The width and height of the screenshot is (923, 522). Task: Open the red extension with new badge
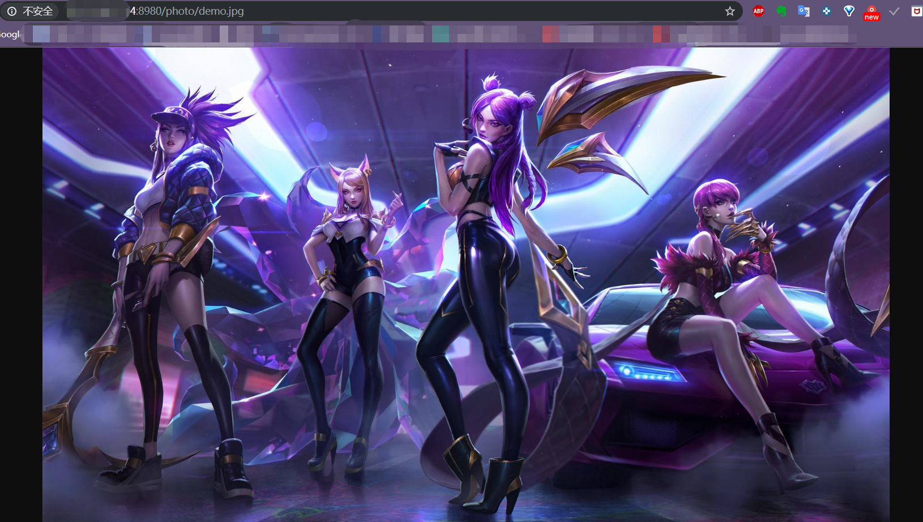871,14
